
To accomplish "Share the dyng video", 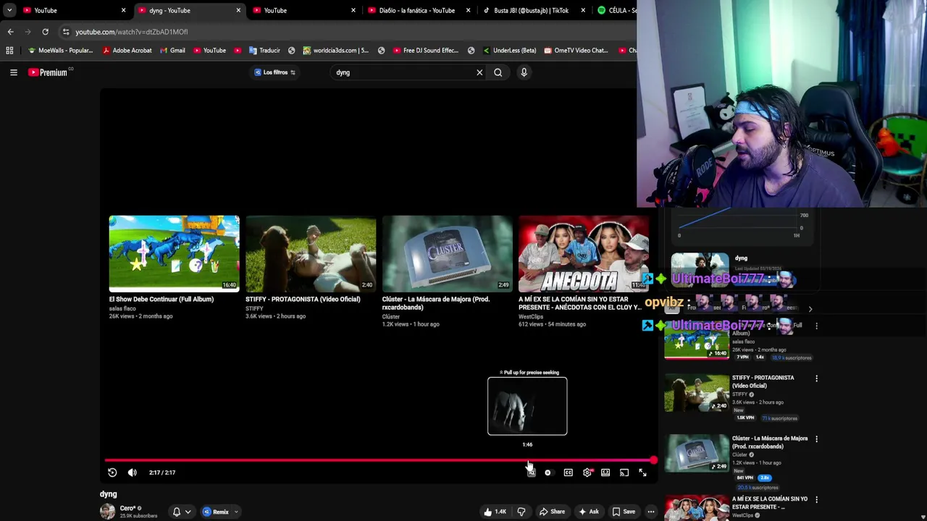I will [x=552, y=512].
